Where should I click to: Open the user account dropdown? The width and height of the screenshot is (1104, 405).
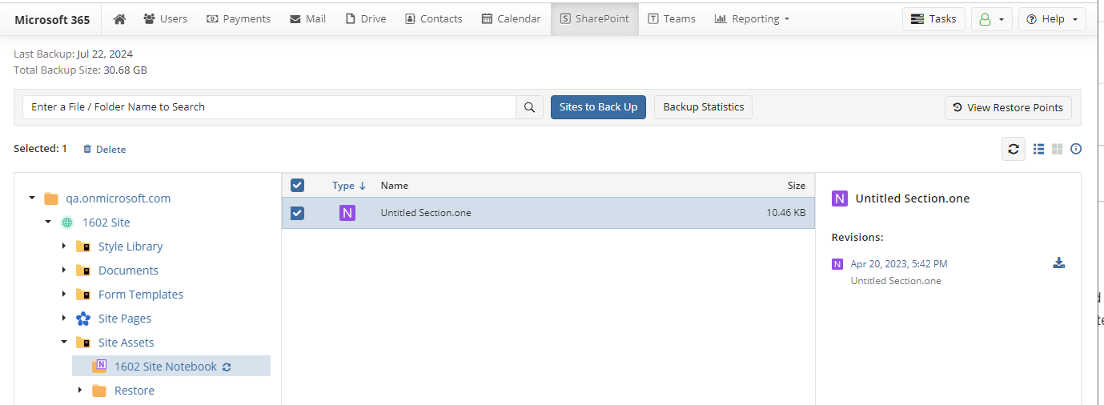(x=992, y=18)
